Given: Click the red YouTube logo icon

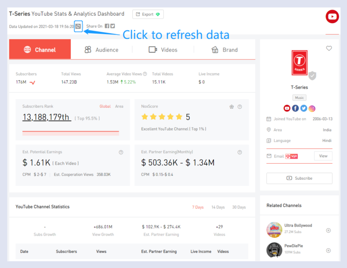Looking at the screenshot, I should [332, 16].
